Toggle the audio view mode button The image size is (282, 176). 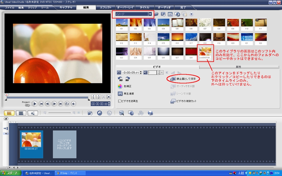click(32, 113)
